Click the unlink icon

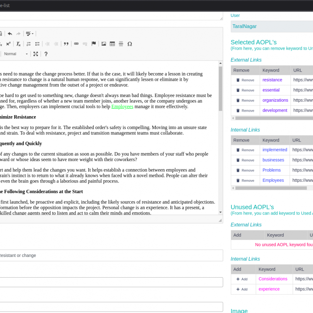click(85, 44)
